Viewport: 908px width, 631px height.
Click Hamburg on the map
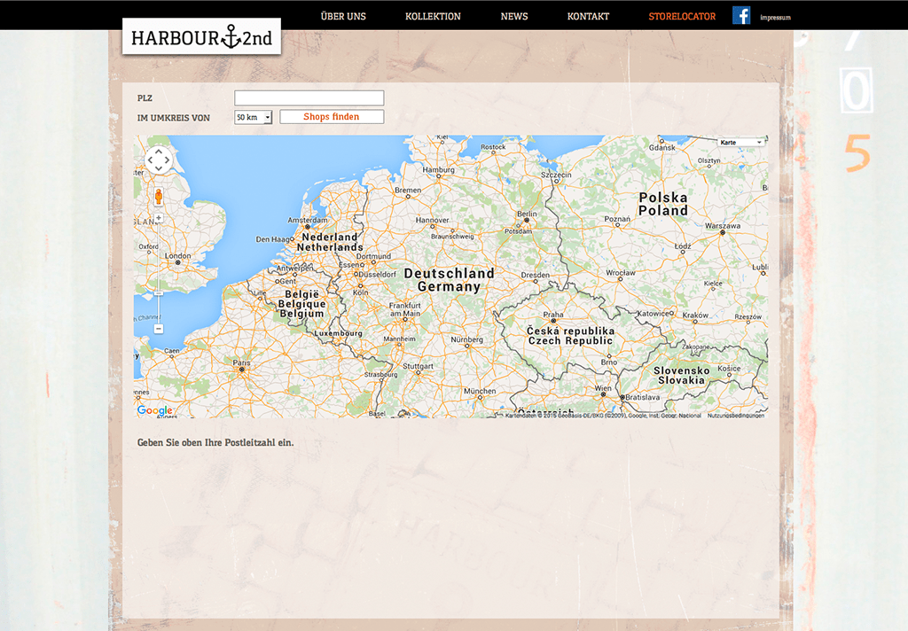[x=438, y=169]
